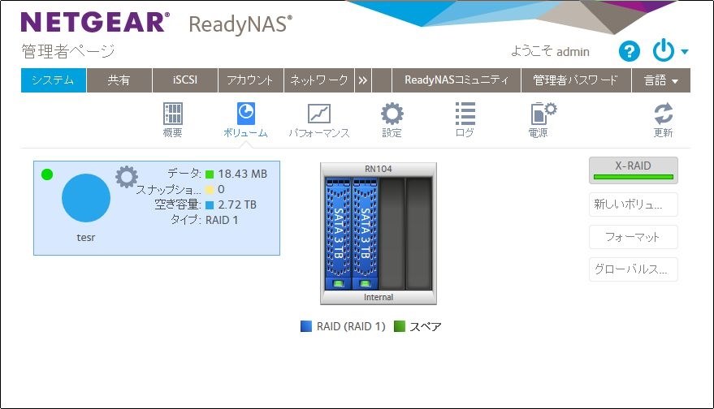Click the ReadyNAS title text
The image size is (714, 409).
coord(240,24)
